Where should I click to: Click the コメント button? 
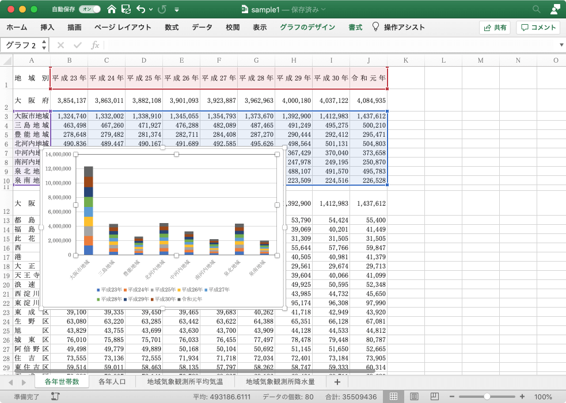[x=538, y=27]
